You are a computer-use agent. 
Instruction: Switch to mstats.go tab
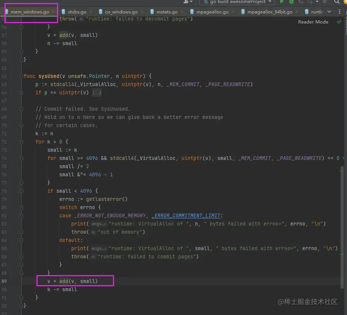pos(167,12)
